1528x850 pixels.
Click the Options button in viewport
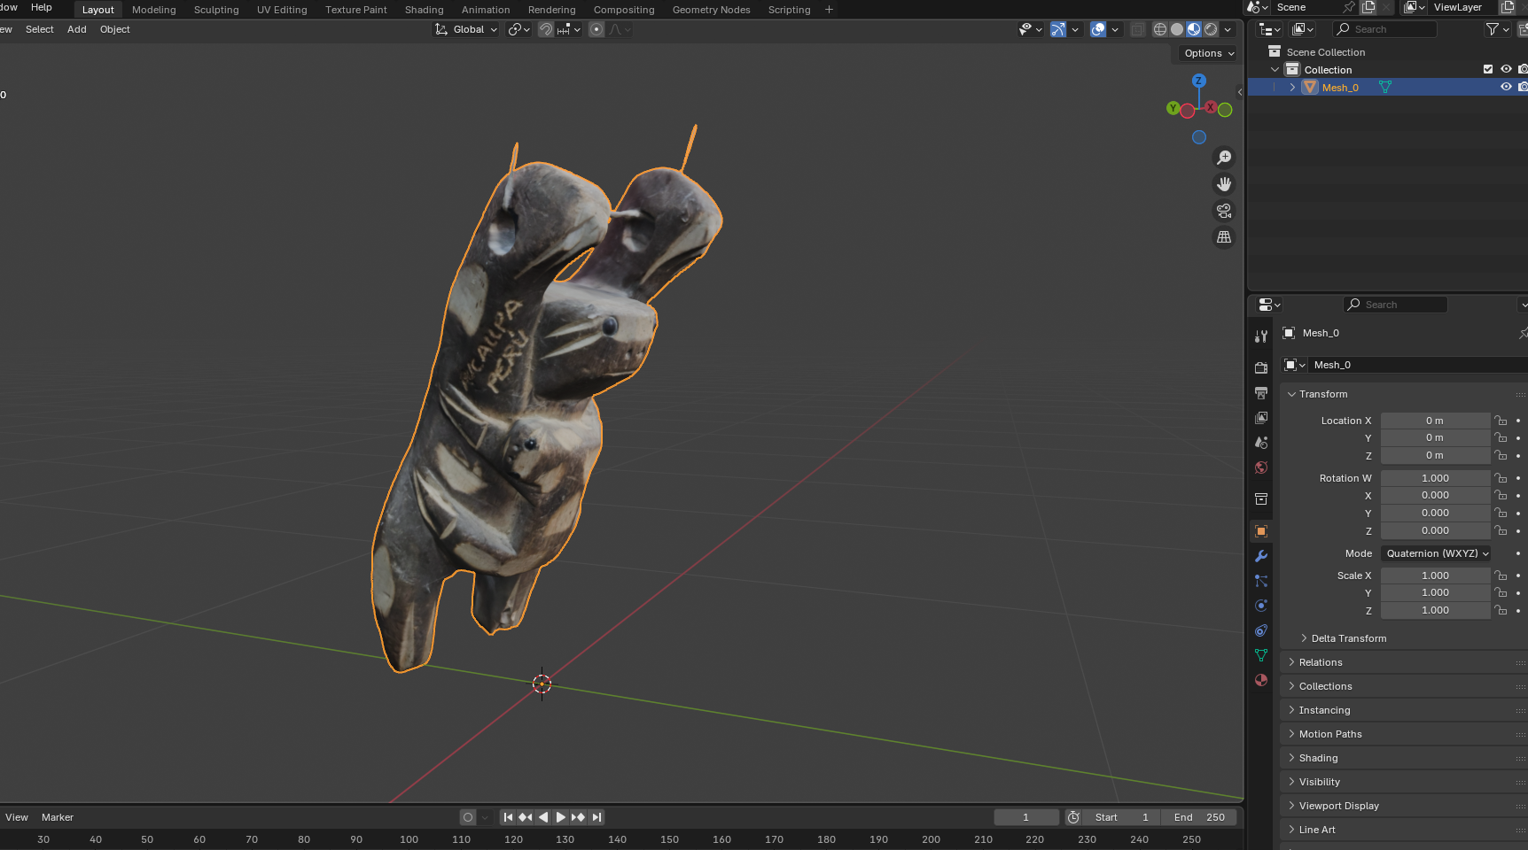click(1208, 53)
